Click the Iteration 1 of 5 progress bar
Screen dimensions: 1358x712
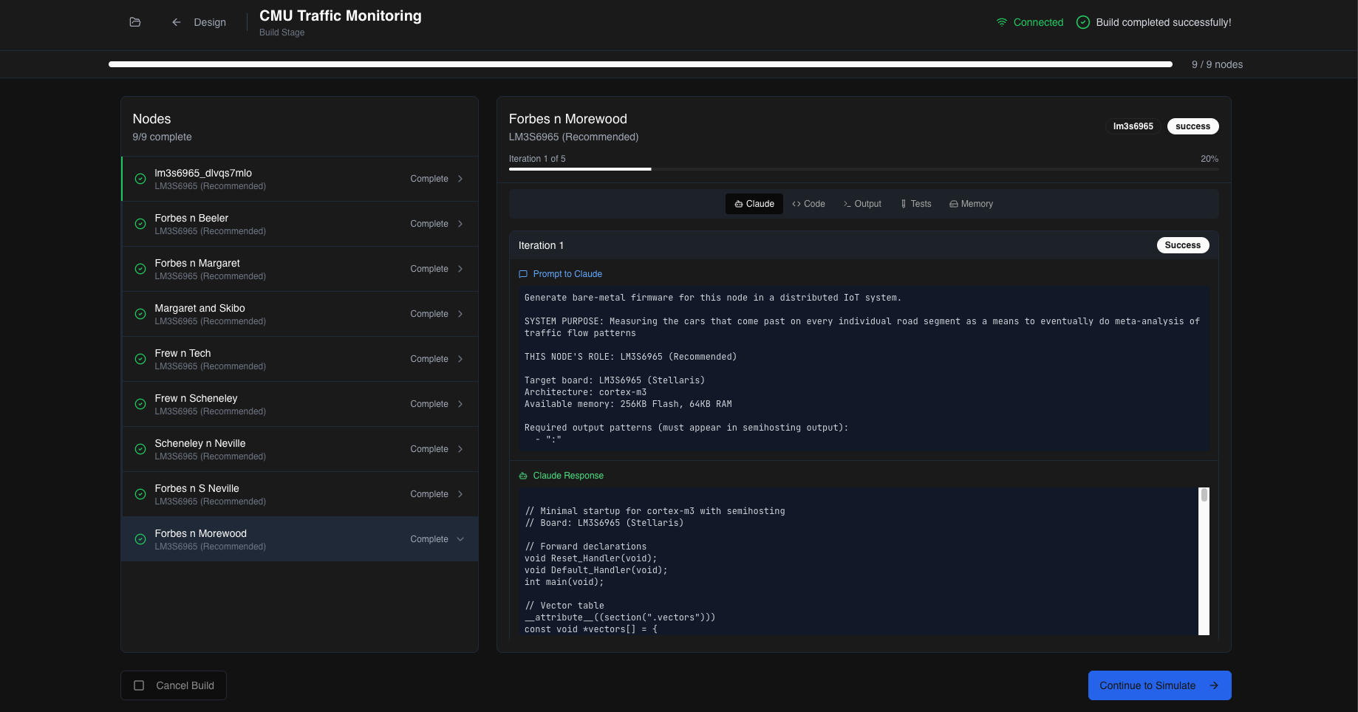pyautogui.click(x=863, y=169)
